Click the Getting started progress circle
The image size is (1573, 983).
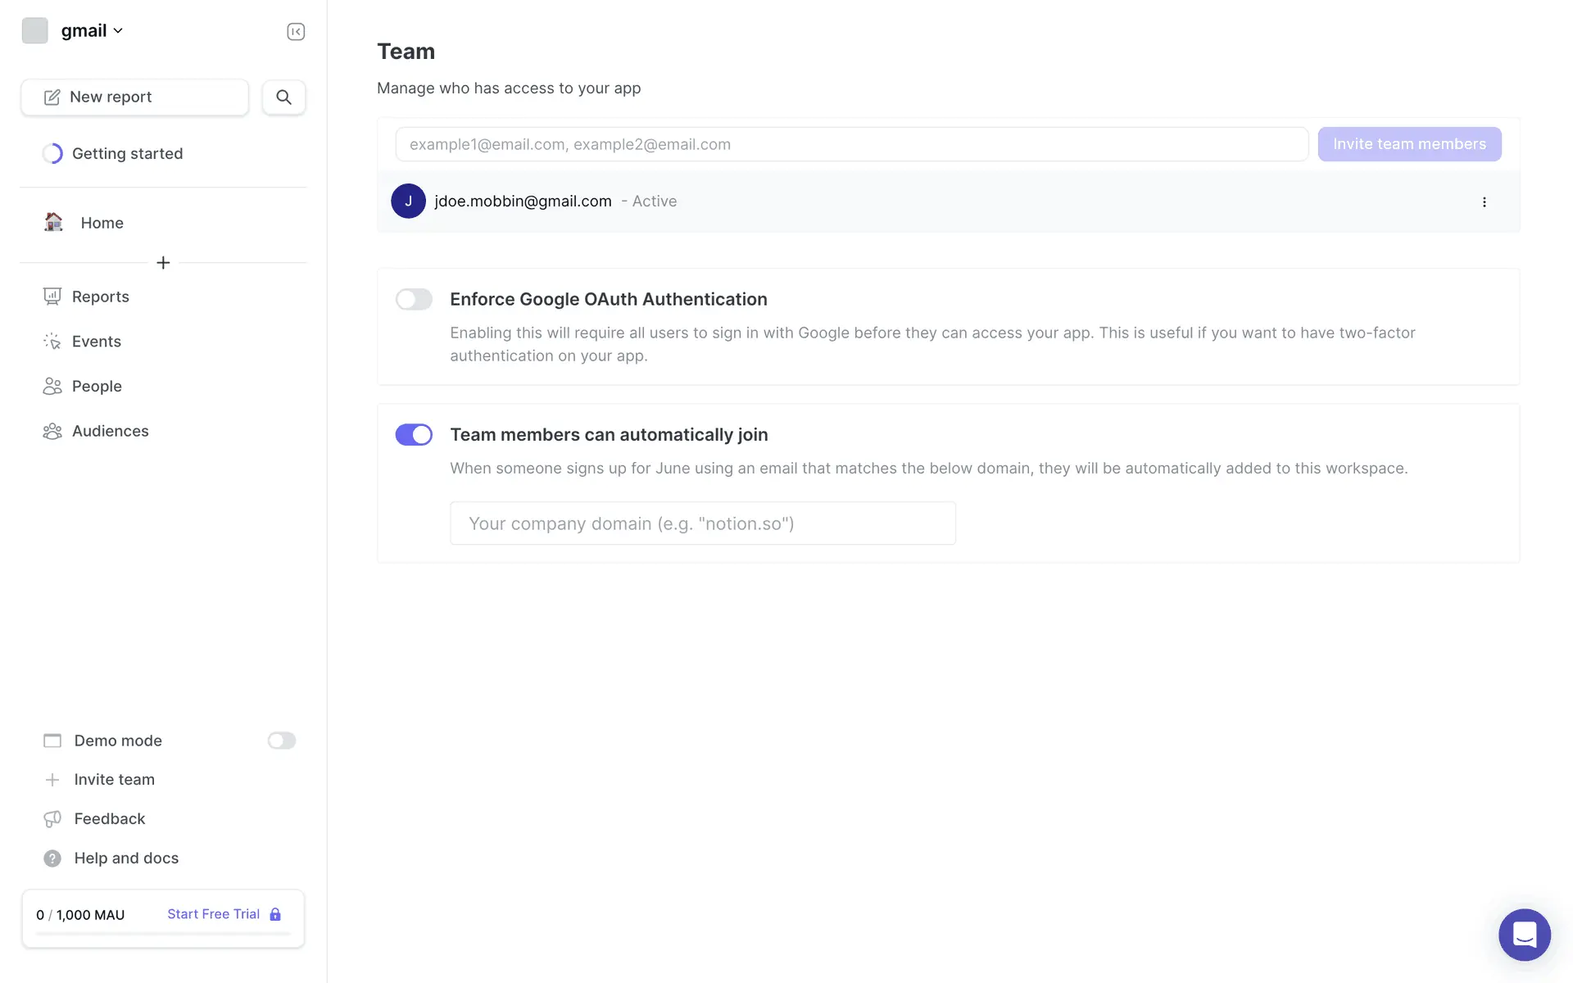click(52, 154)
